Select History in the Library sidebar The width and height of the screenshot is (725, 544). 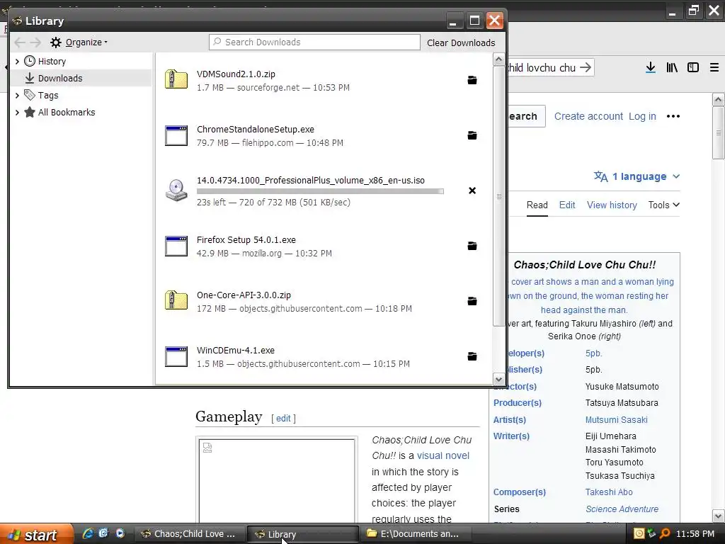pyautogui.click(x=52, y=61)
